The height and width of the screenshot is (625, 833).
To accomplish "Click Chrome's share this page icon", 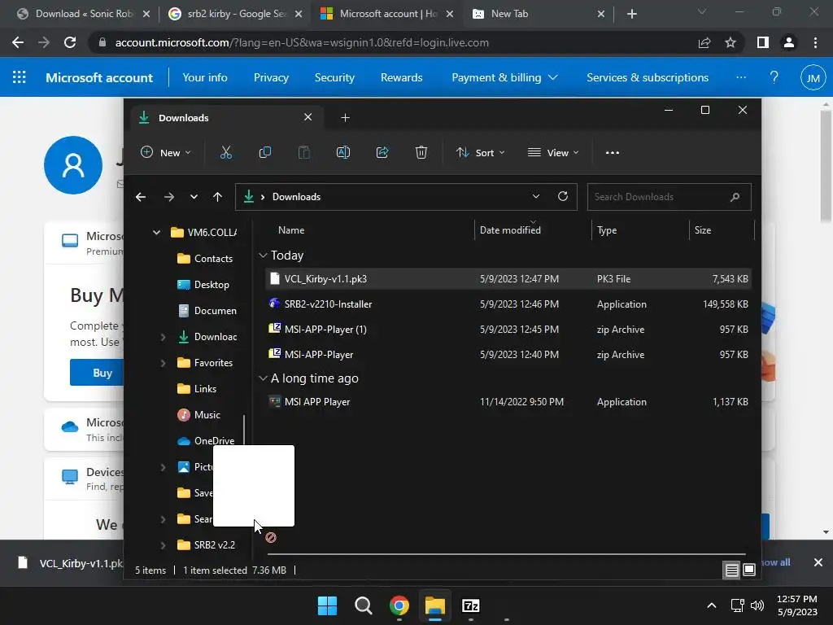I will pos(704,42).
